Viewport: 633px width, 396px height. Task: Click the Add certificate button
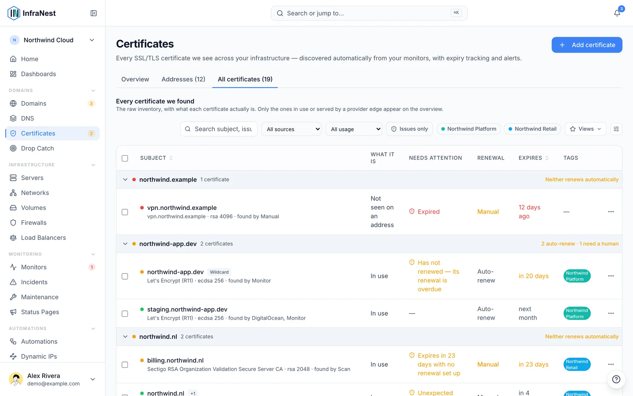coord(587,45)
